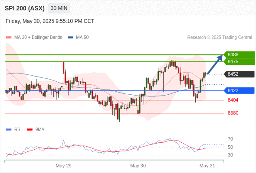Toggle the MA 20 + Bollinger Bands legend
Screen dimensions: 256x173
tap(34, 38)
